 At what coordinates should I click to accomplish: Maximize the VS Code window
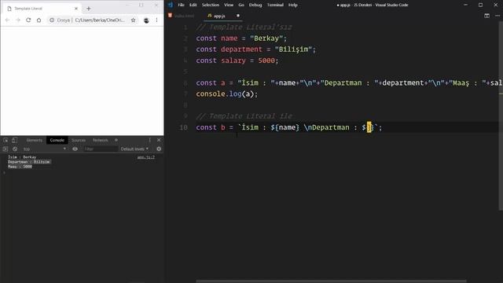pos(480,5)
